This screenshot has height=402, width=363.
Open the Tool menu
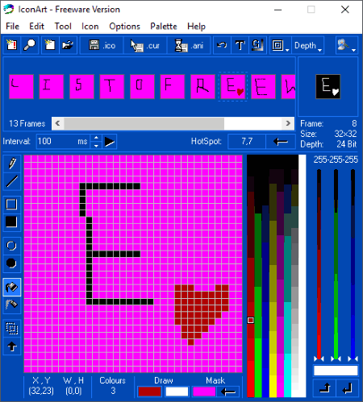point(63,27)
